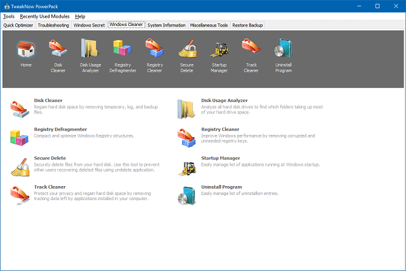The image size is (406, 271).
Task: Click 'Easily manage list of applications' description
Action: (x=261, y=165)
